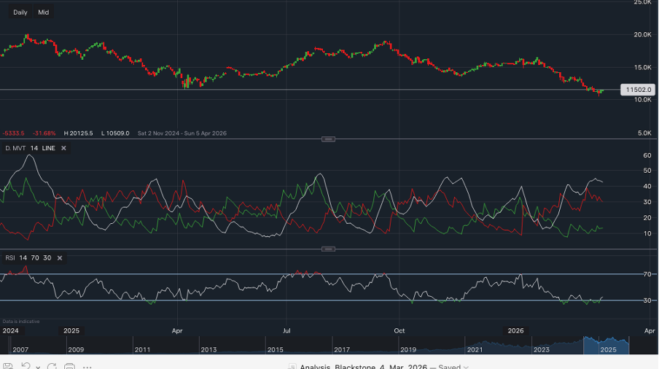This screenshot has height=369, width=659.
Task: Open the Mid price type selector
Action: pyautogui.click(x=44, y=12)
